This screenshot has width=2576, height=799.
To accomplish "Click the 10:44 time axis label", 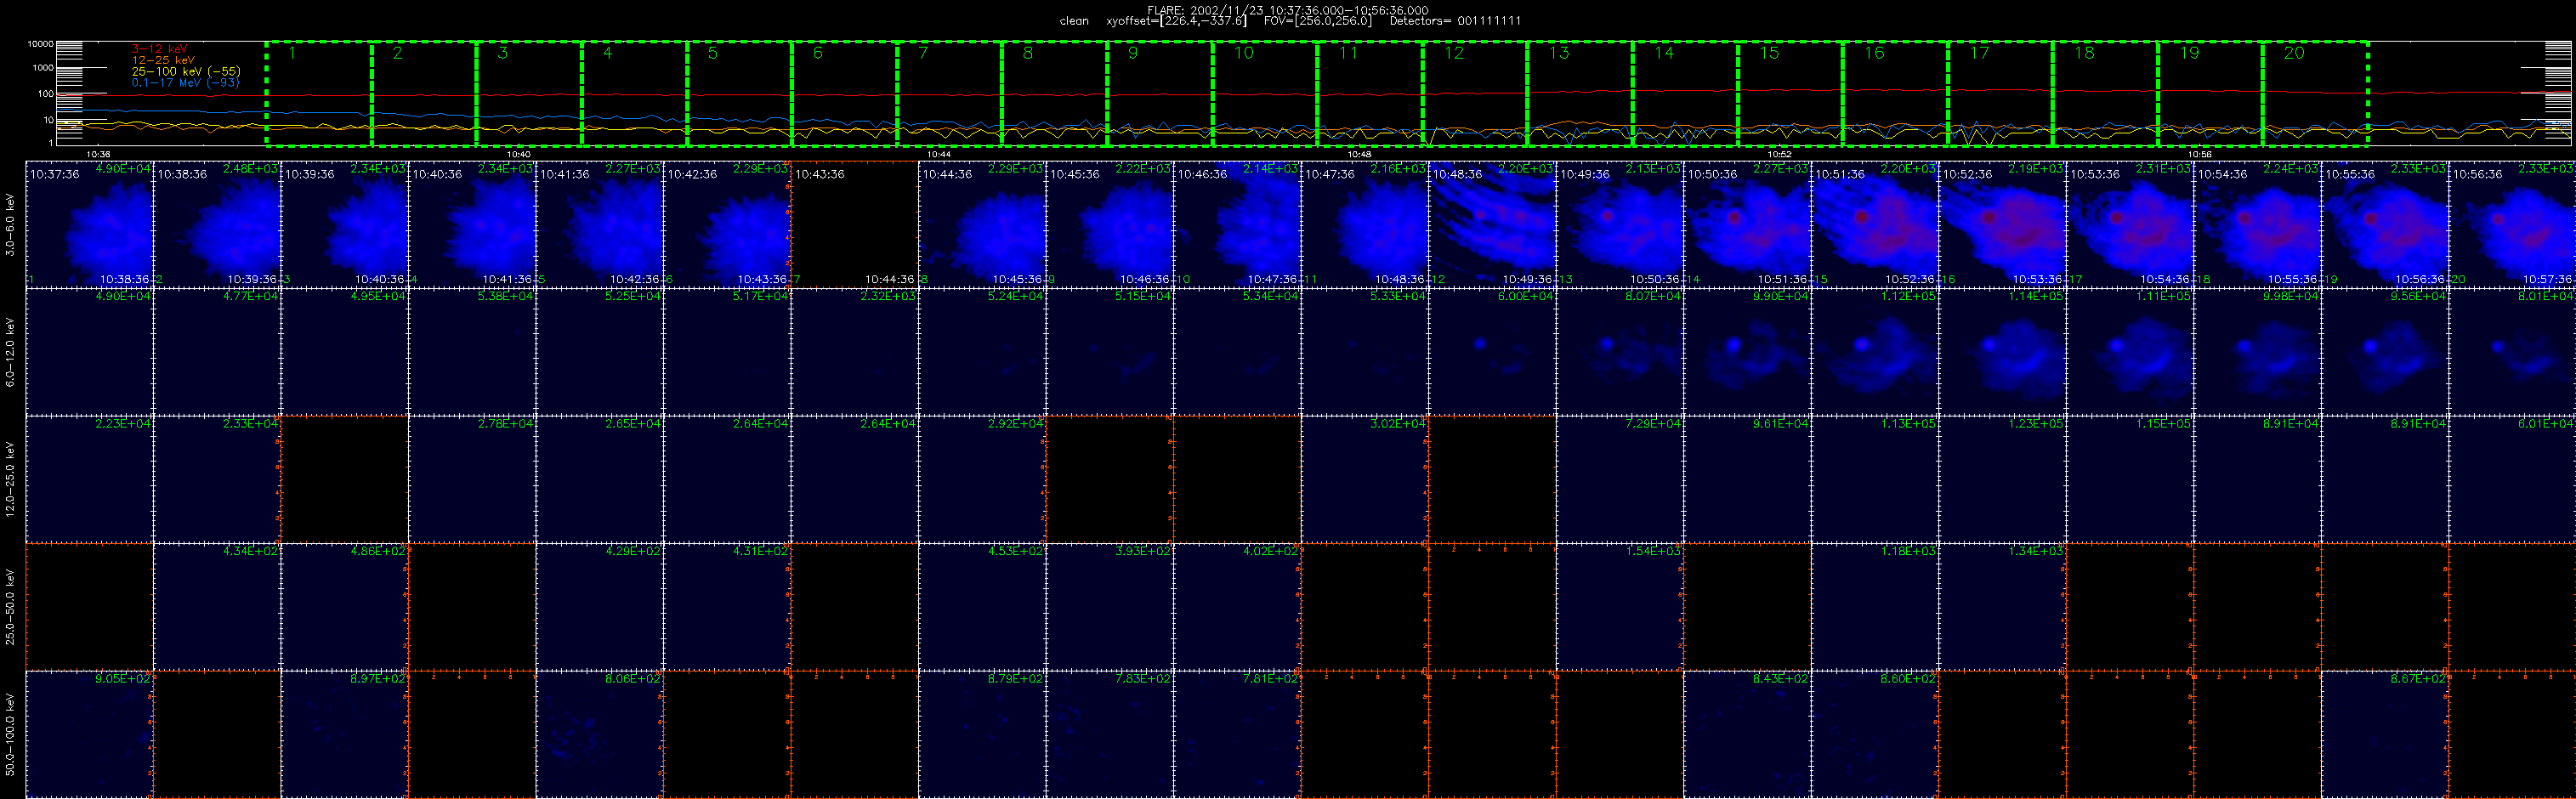I will (x=938, y=154).
